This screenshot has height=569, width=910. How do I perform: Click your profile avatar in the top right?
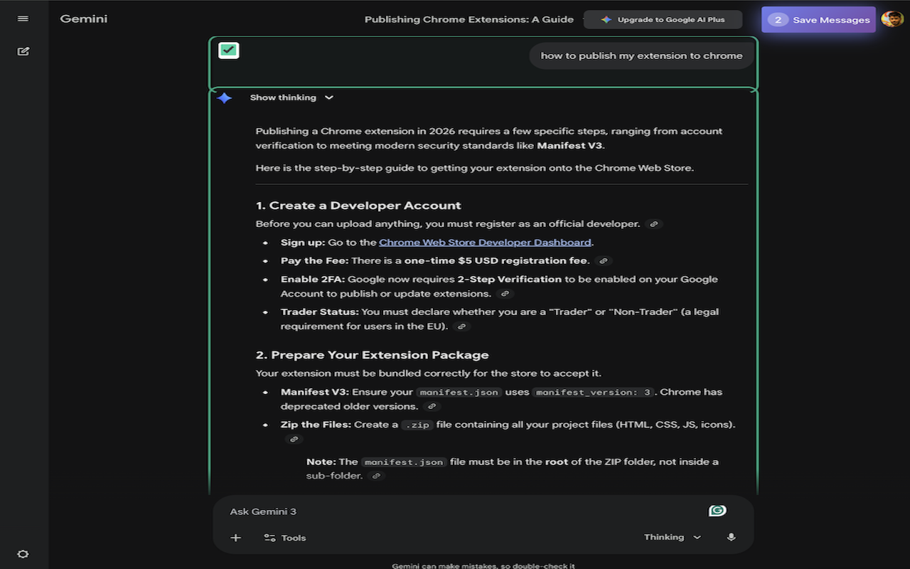pos(892,18)
